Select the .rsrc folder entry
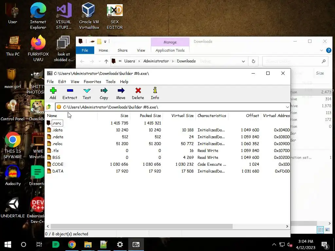Viewport: 335px width, 251px height. [57, 123]
